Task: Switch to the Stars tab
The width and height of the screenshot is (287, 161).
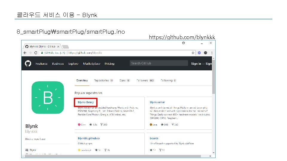Action: click(125, 80)
